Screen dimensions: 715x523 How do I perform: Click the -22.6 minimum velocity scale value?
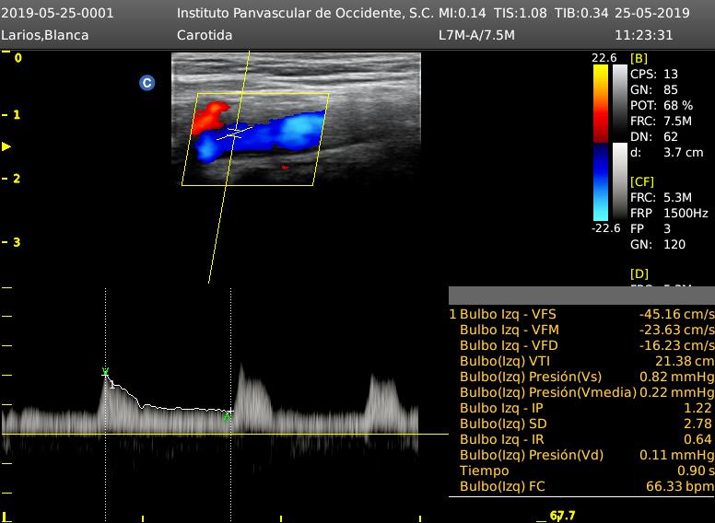(605, 227)
